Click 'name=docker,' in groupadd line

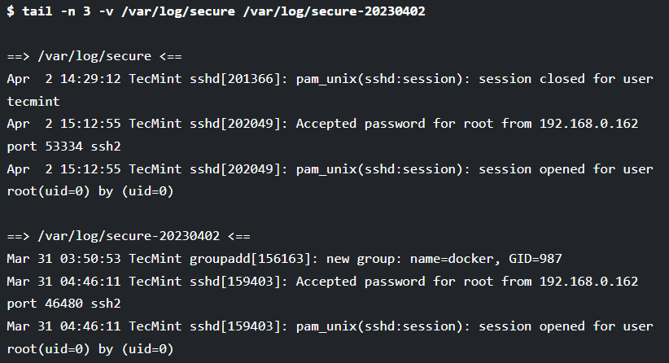(455, 259)
